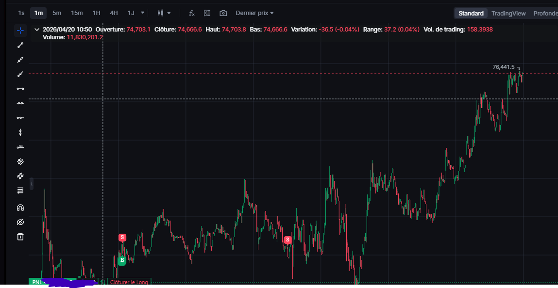Click the Clôture value 74,666.6

(x=190, y=30)
